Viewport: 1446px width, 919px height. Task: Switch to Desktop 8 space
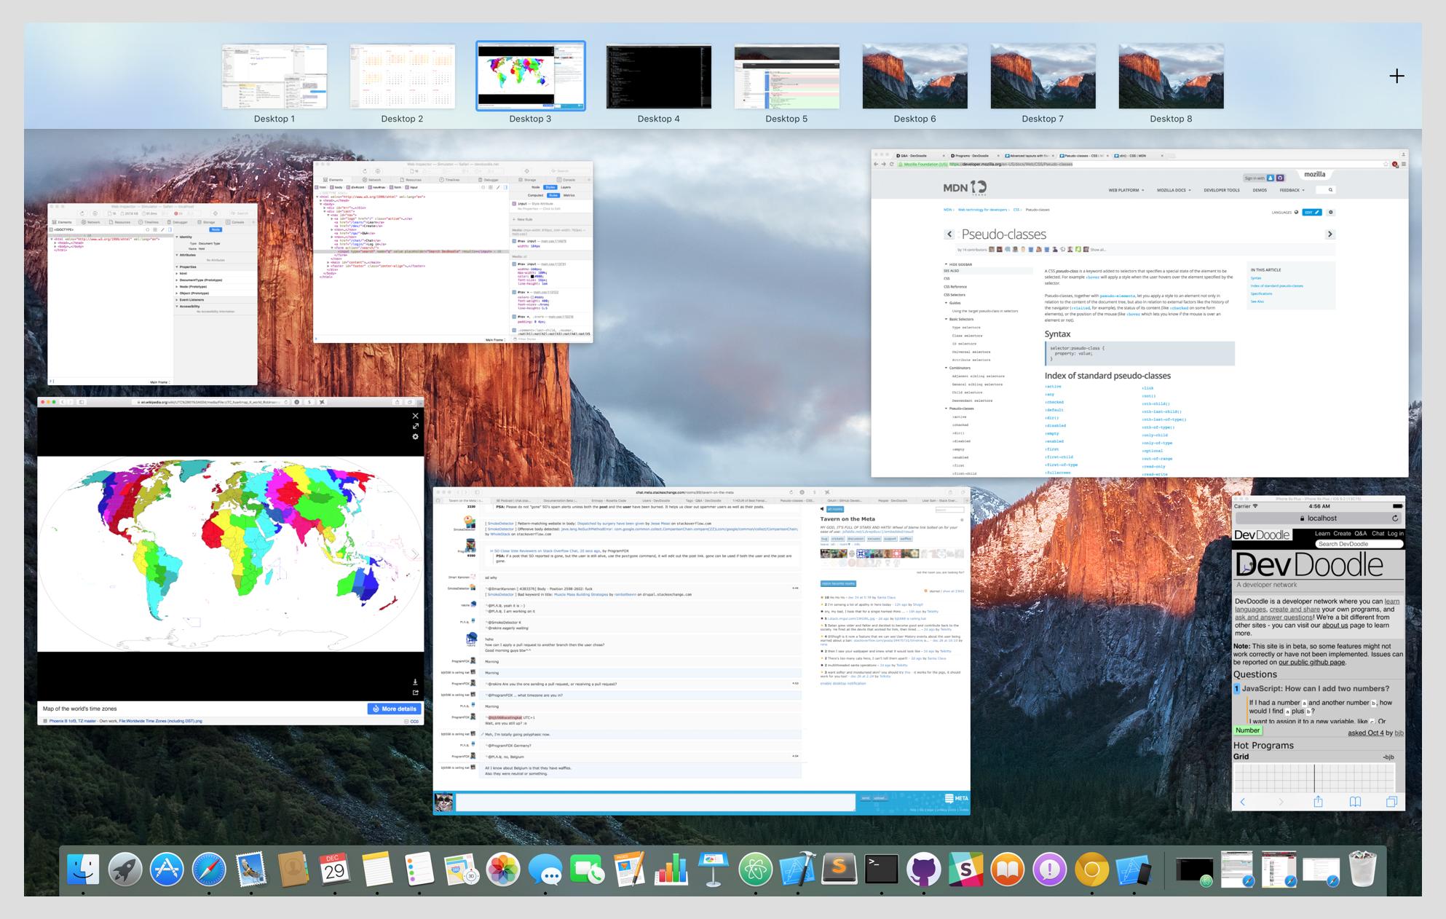[1172, 76]
